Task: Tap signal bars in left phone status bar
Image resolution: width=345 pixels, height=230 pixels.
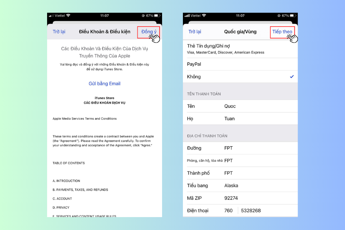Action: 51,15
